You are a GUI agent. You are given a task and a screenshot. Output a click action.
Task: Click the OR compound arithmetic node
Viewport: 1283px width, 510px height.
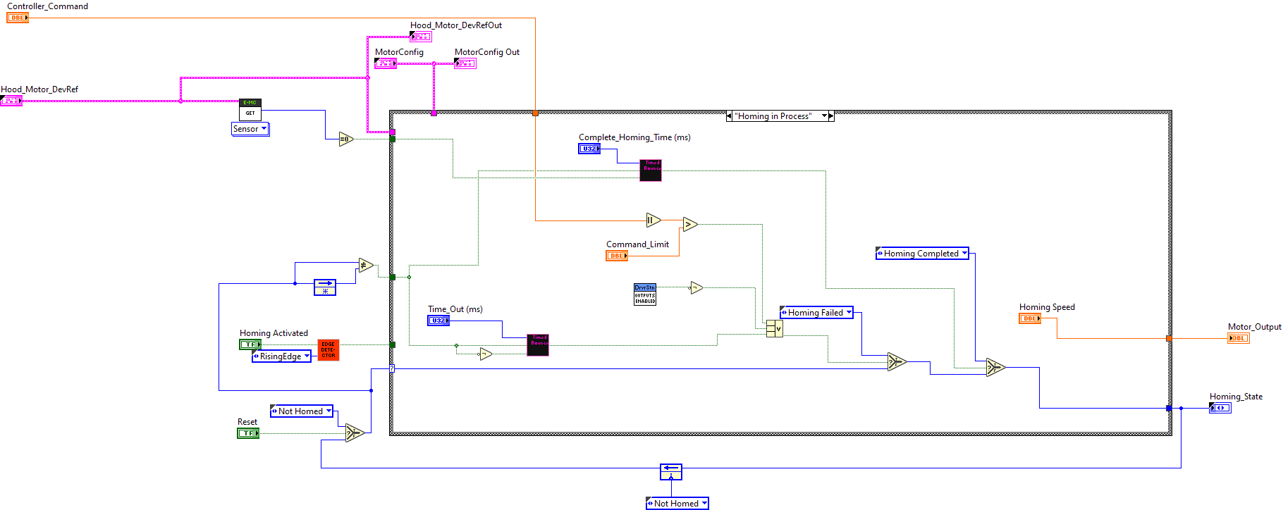click(774, 328)
